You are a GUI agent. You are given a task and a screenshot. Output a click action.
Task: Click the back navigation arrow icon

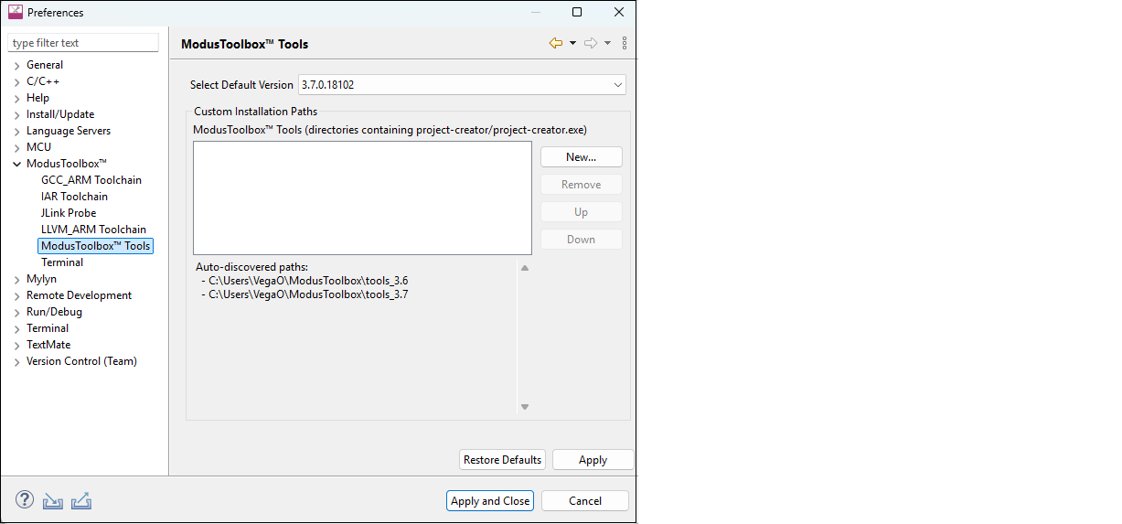(556, 43)
